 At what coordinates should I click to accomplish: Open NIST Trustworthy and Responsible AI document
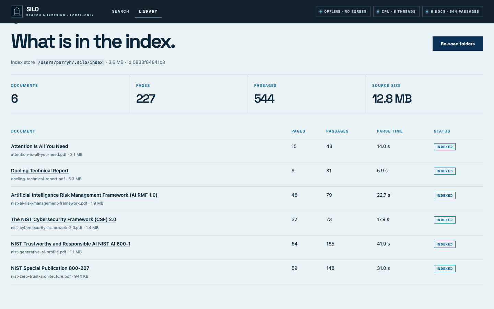click(71, 244)
